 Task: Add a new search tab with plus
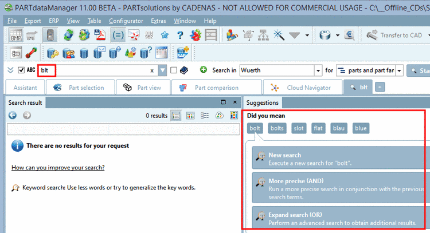coord(380,88)
